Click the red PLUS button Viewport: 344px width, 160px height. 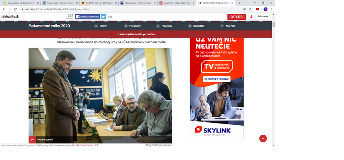236,17
